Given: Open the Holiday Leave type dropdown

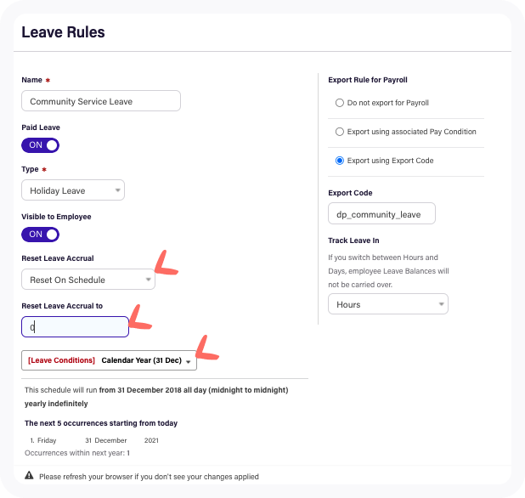Looking at the screenshot, I should click(x=73, y=190).
